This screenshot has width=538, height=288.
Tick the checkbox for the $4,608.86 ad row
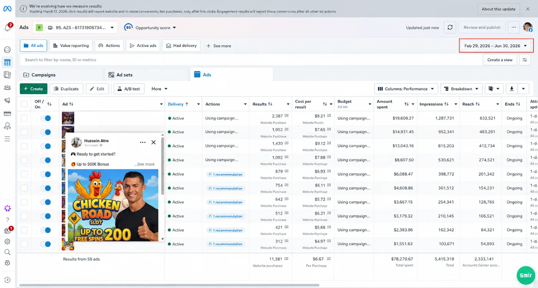(24, 188)
